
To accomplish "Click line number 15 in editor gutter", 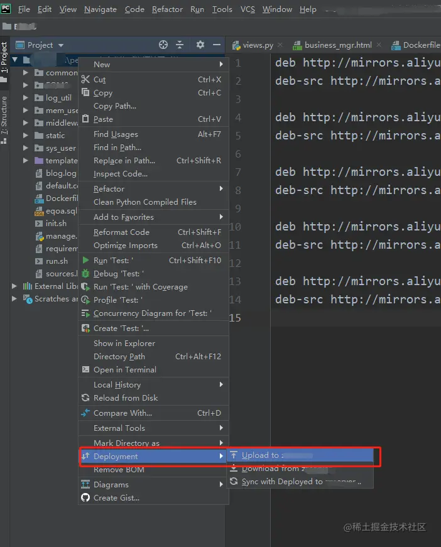I will point(235,317).
